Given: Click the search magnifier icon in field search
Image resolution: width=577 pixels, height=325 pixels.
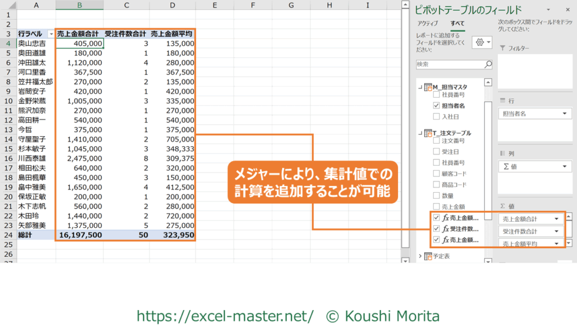Looking at the screenshot, I should (488, 65).
